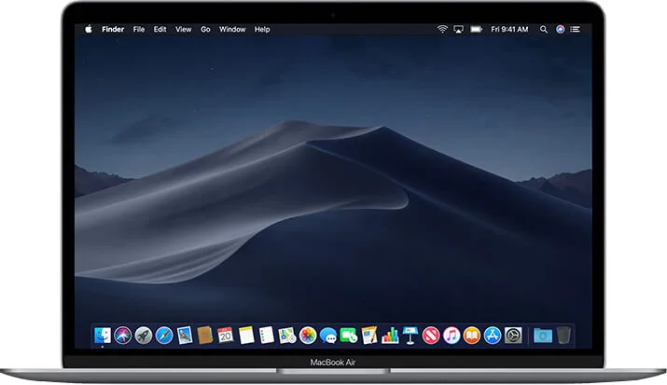Open Spotlight search magnifier icon
This screenshot has width=667, height=385.
click(544, 29)
